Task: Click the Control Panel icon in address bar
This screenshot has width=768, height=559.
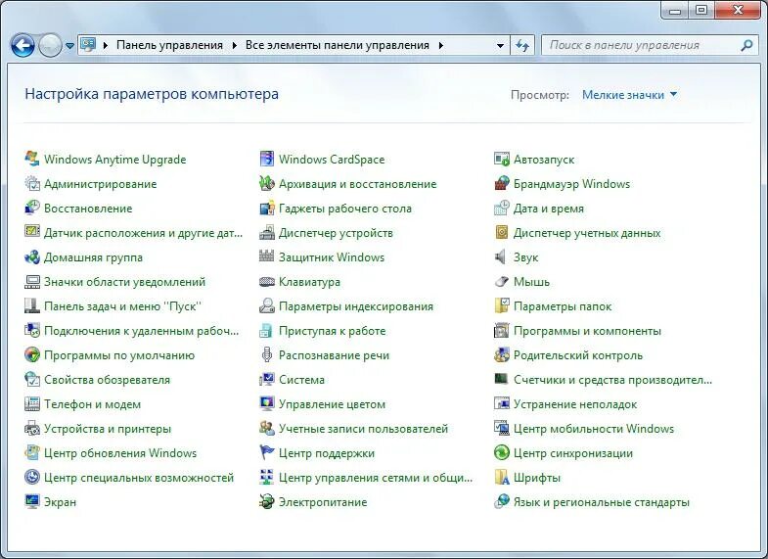Action: 88,45
